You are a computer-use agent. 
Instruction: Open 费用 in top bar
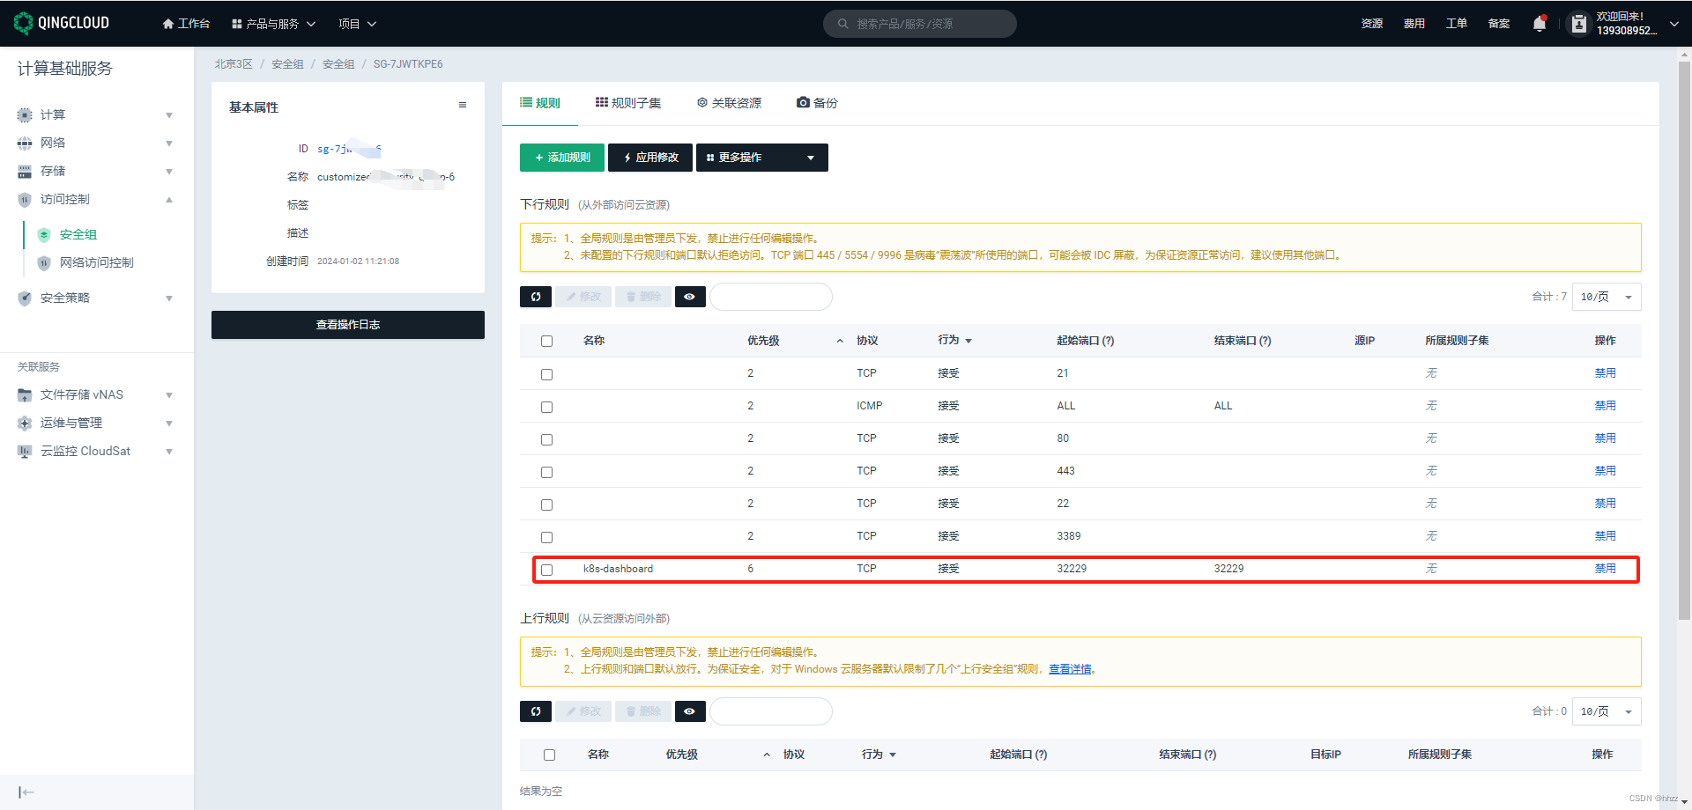point(1414,24)
